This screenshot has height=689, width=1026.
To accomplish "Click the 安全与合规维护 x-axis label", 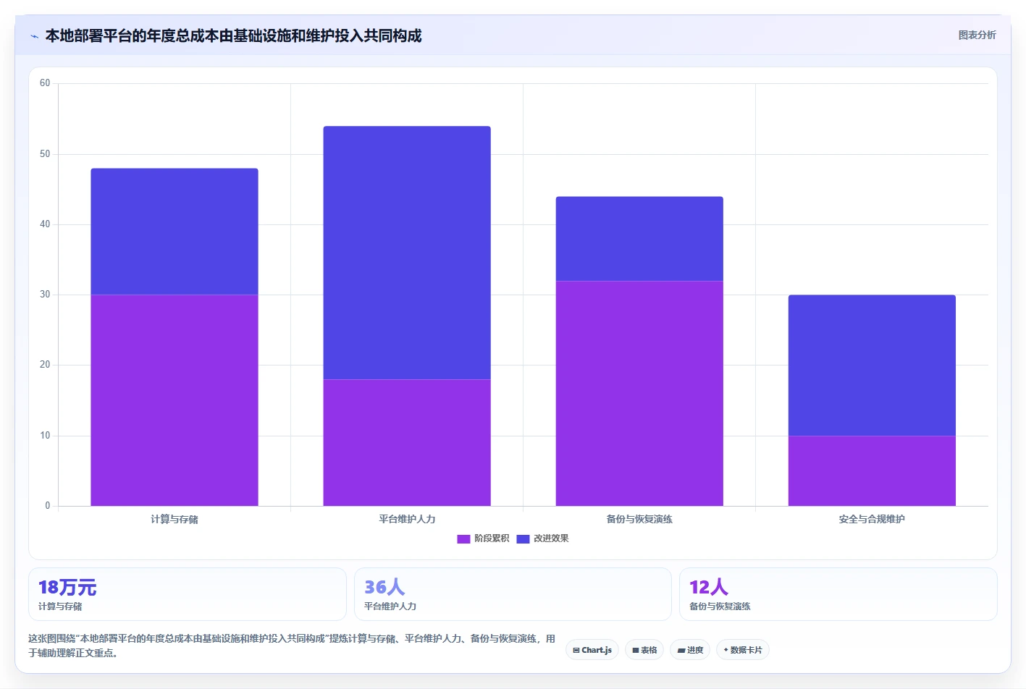I will 872,519.
